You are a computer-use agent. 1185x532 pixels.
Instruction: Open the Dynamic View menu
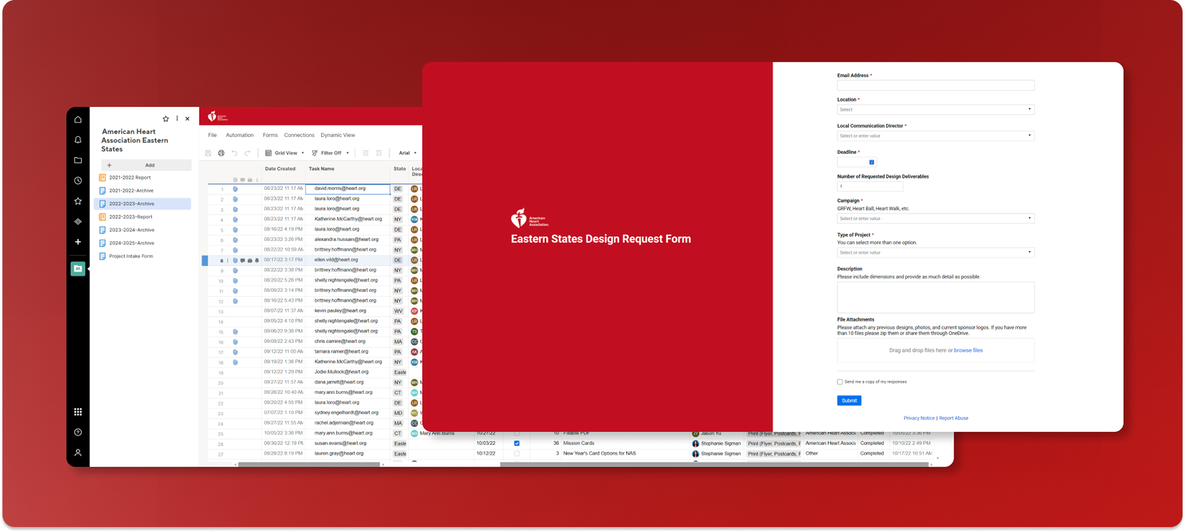[x=338, y=135]
